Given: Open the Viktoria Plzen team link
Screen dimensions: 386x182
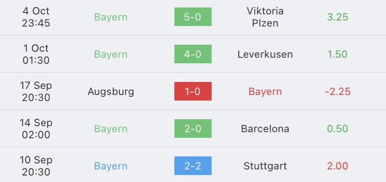Looking at the screenshot, I should click(x=265, y=17).
